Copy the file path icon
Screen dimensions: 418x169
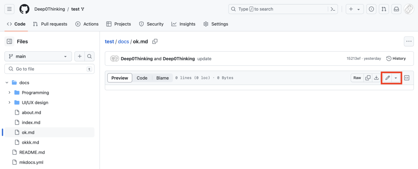pos(155,41)
